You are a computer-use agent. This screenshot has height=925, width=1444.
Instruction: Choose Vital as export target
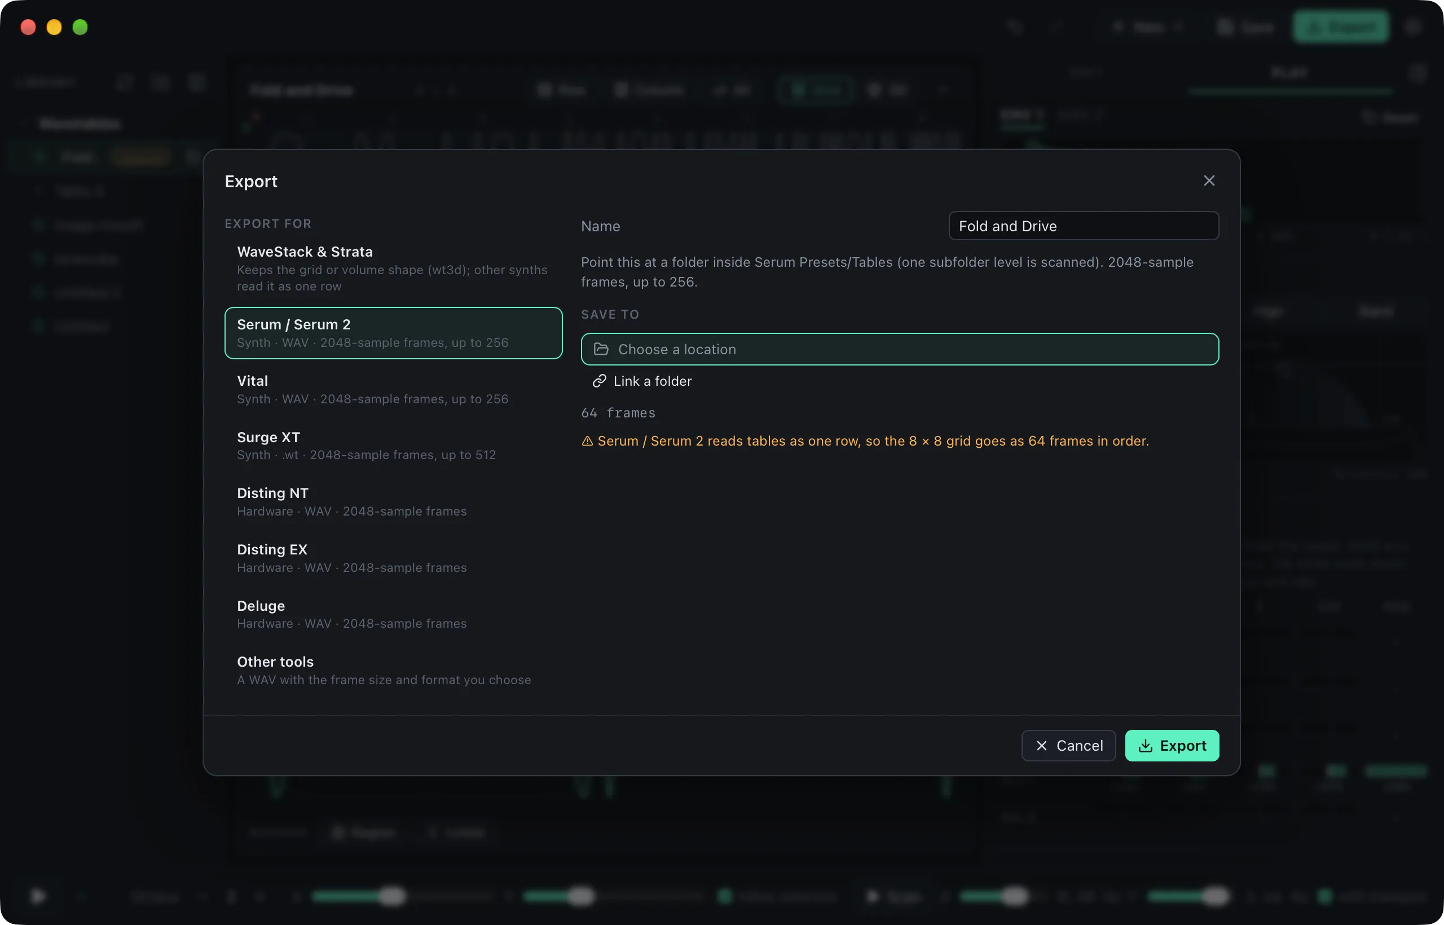coord(394,389)
